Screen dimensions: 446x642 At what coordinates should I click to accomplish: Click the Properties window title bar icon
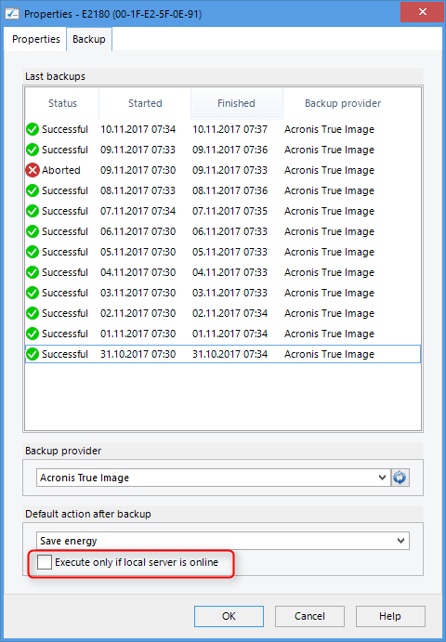12,14
